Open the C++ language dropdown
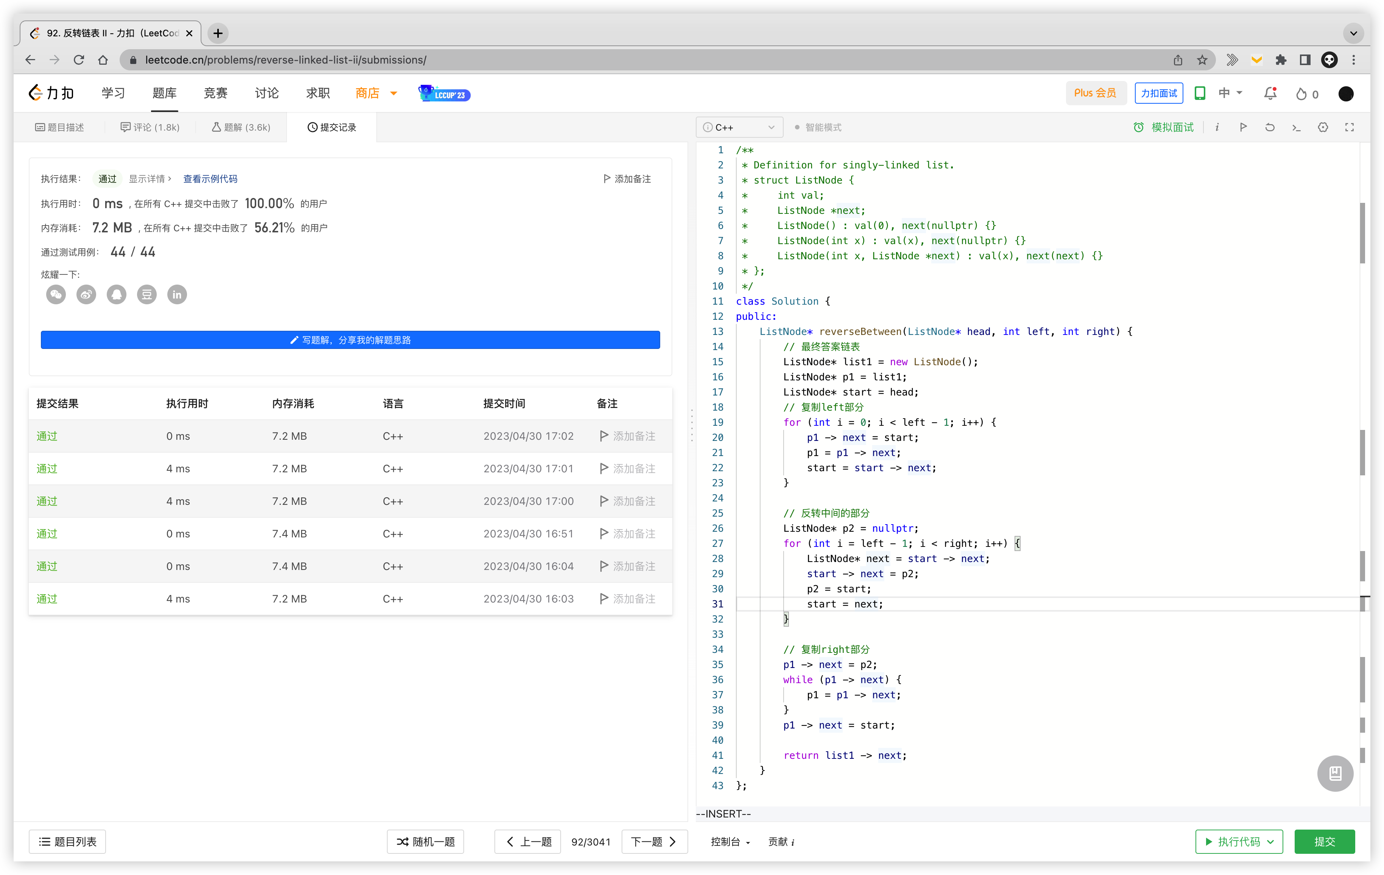This screenshot has width=1384, height=875. [739, 127]
